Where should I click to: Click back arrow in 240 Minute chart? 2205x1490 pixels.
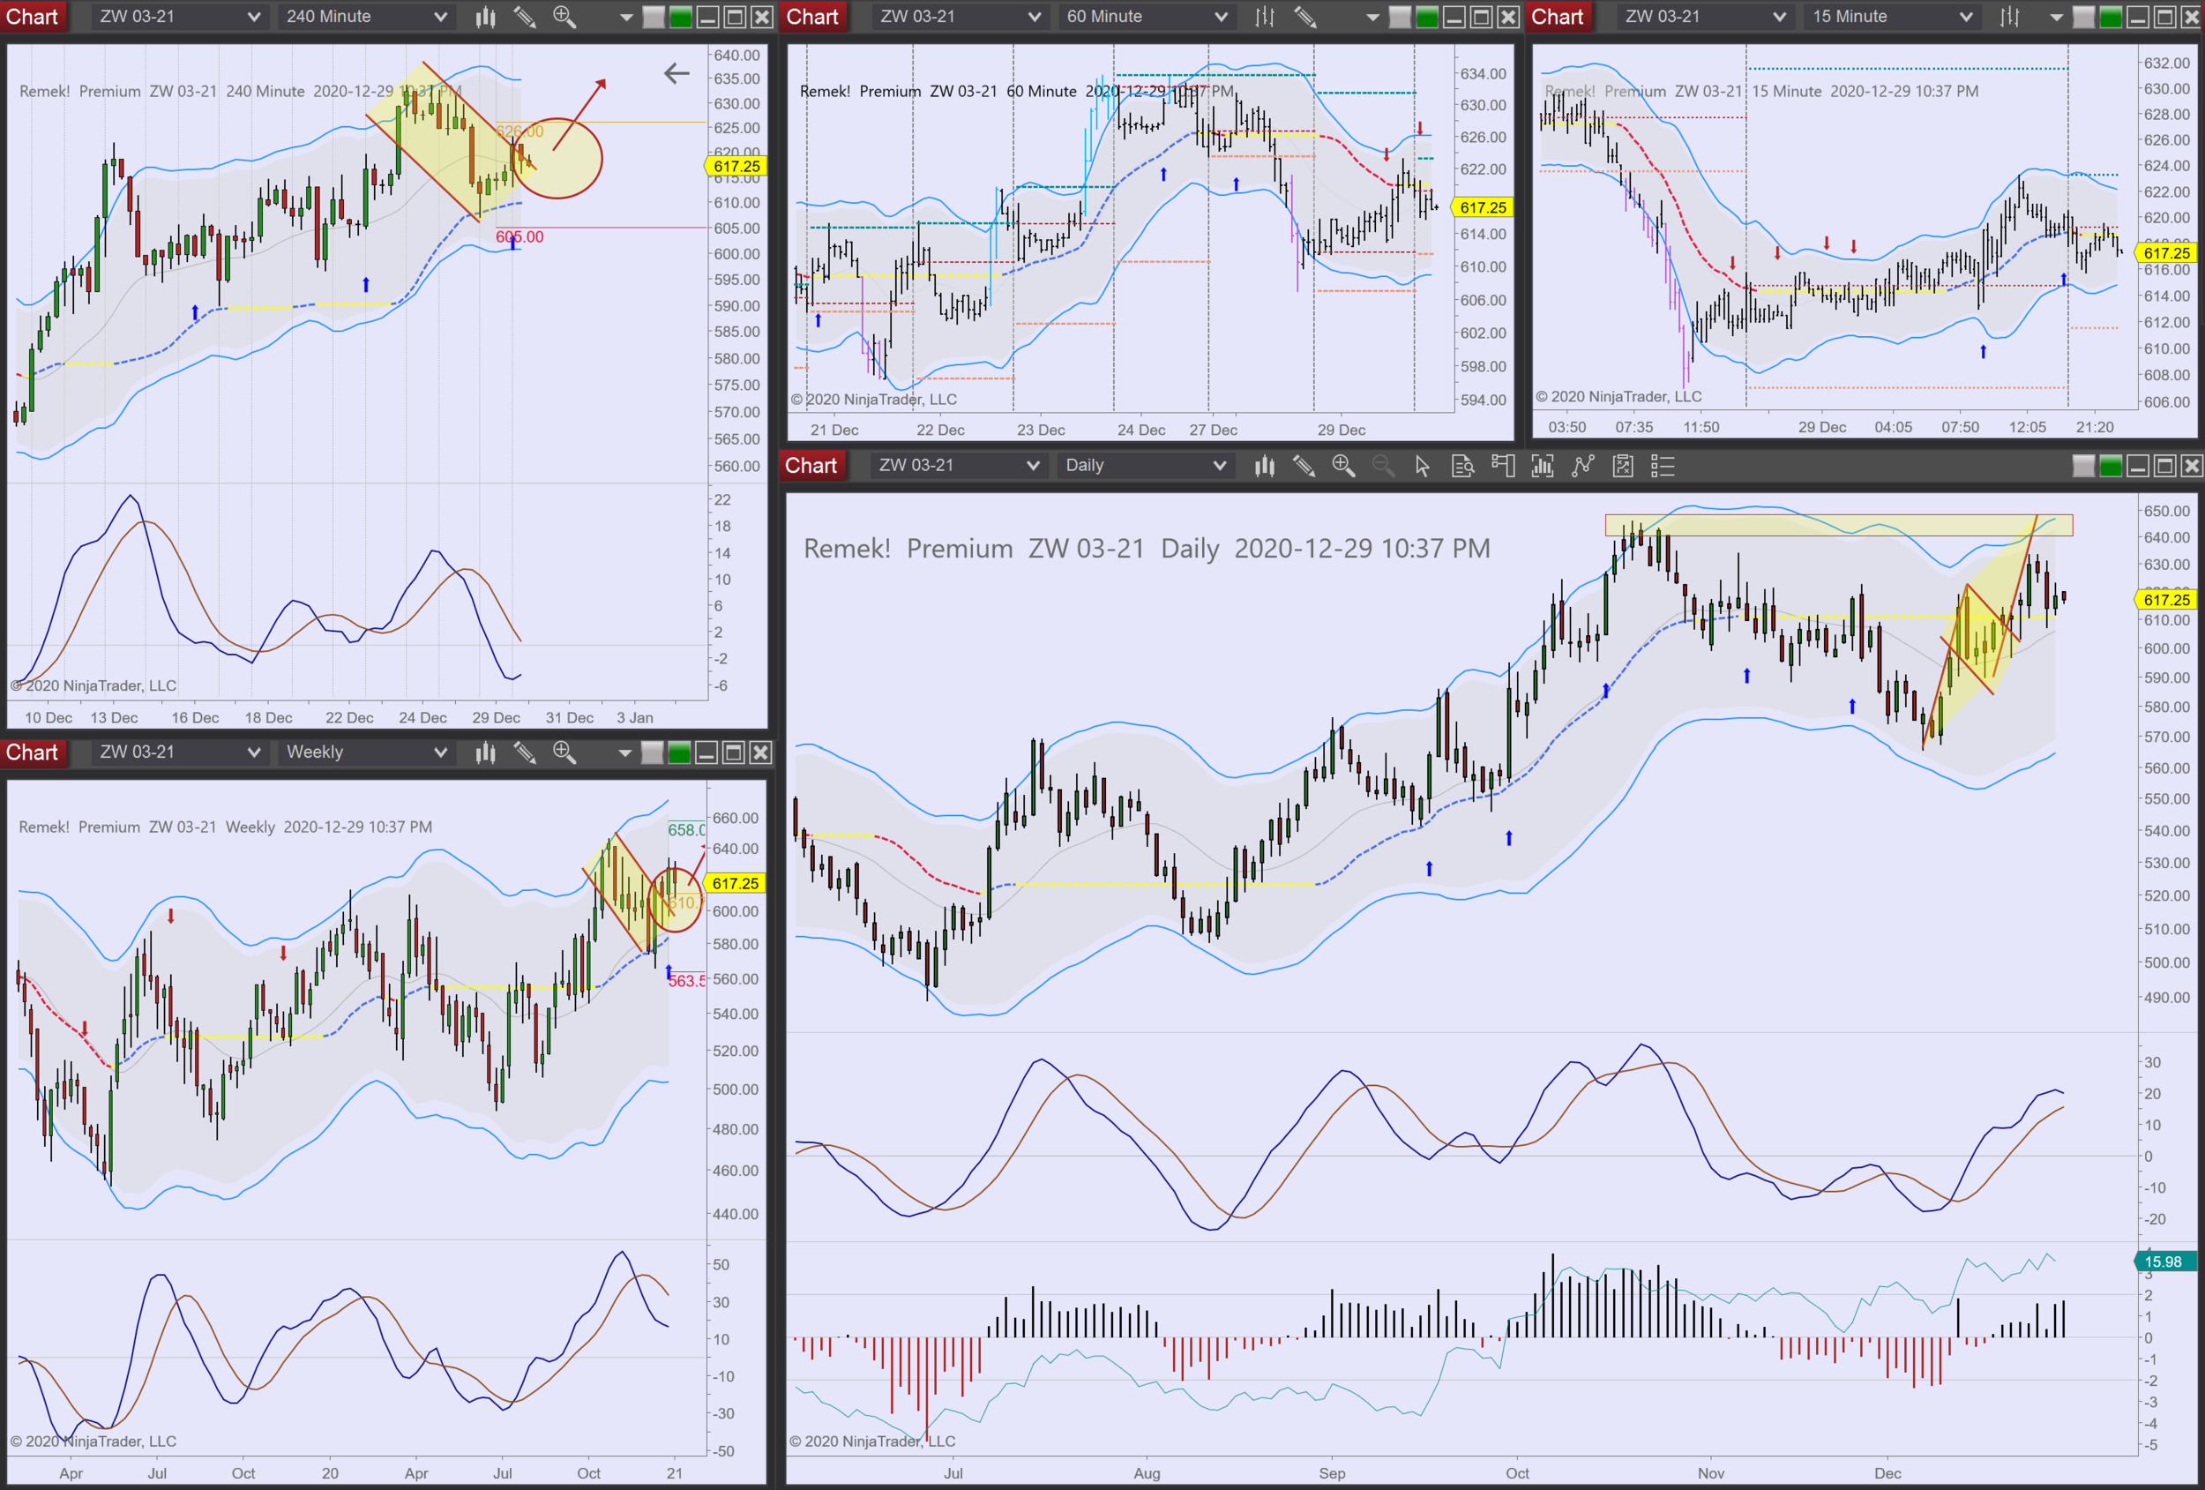(676, 74)
